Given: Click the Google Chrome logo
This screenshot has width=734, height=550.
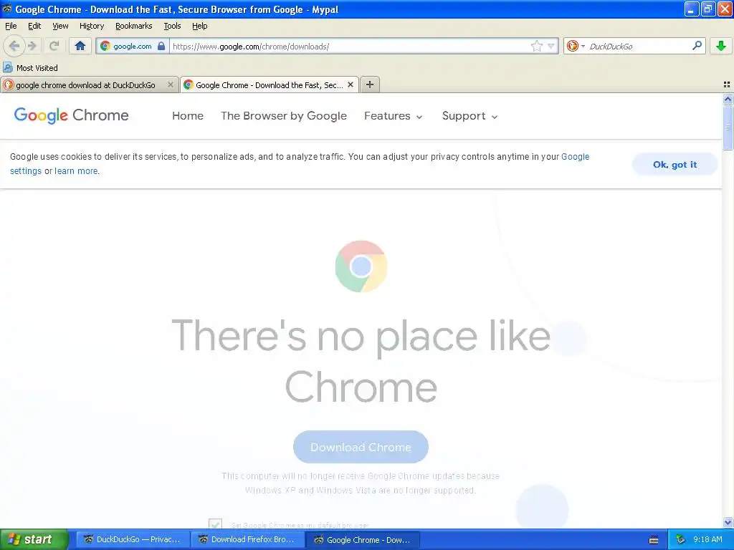Looking at the screenshot, I should (x=71, y=115).
